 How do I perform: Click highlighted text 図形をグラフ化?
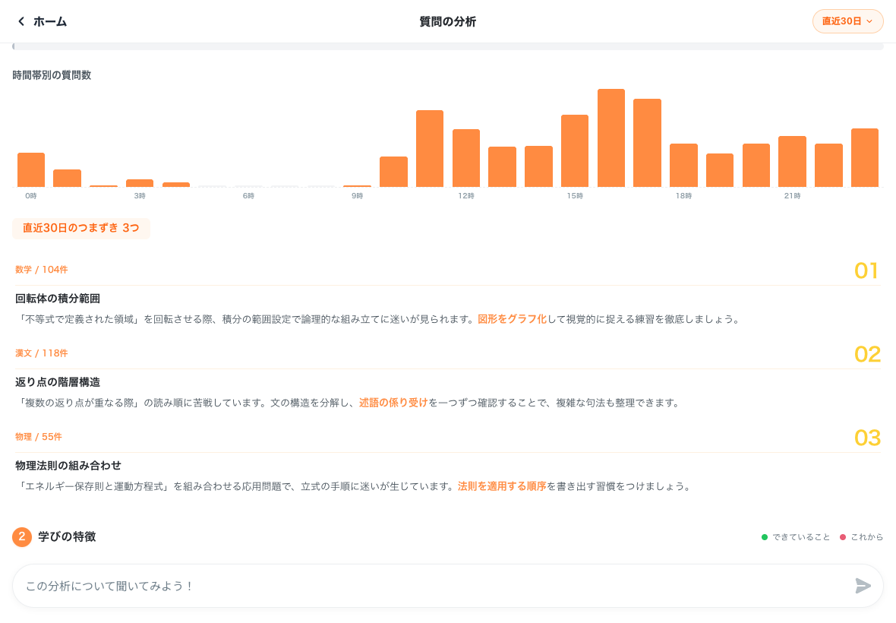coord(512,319)
